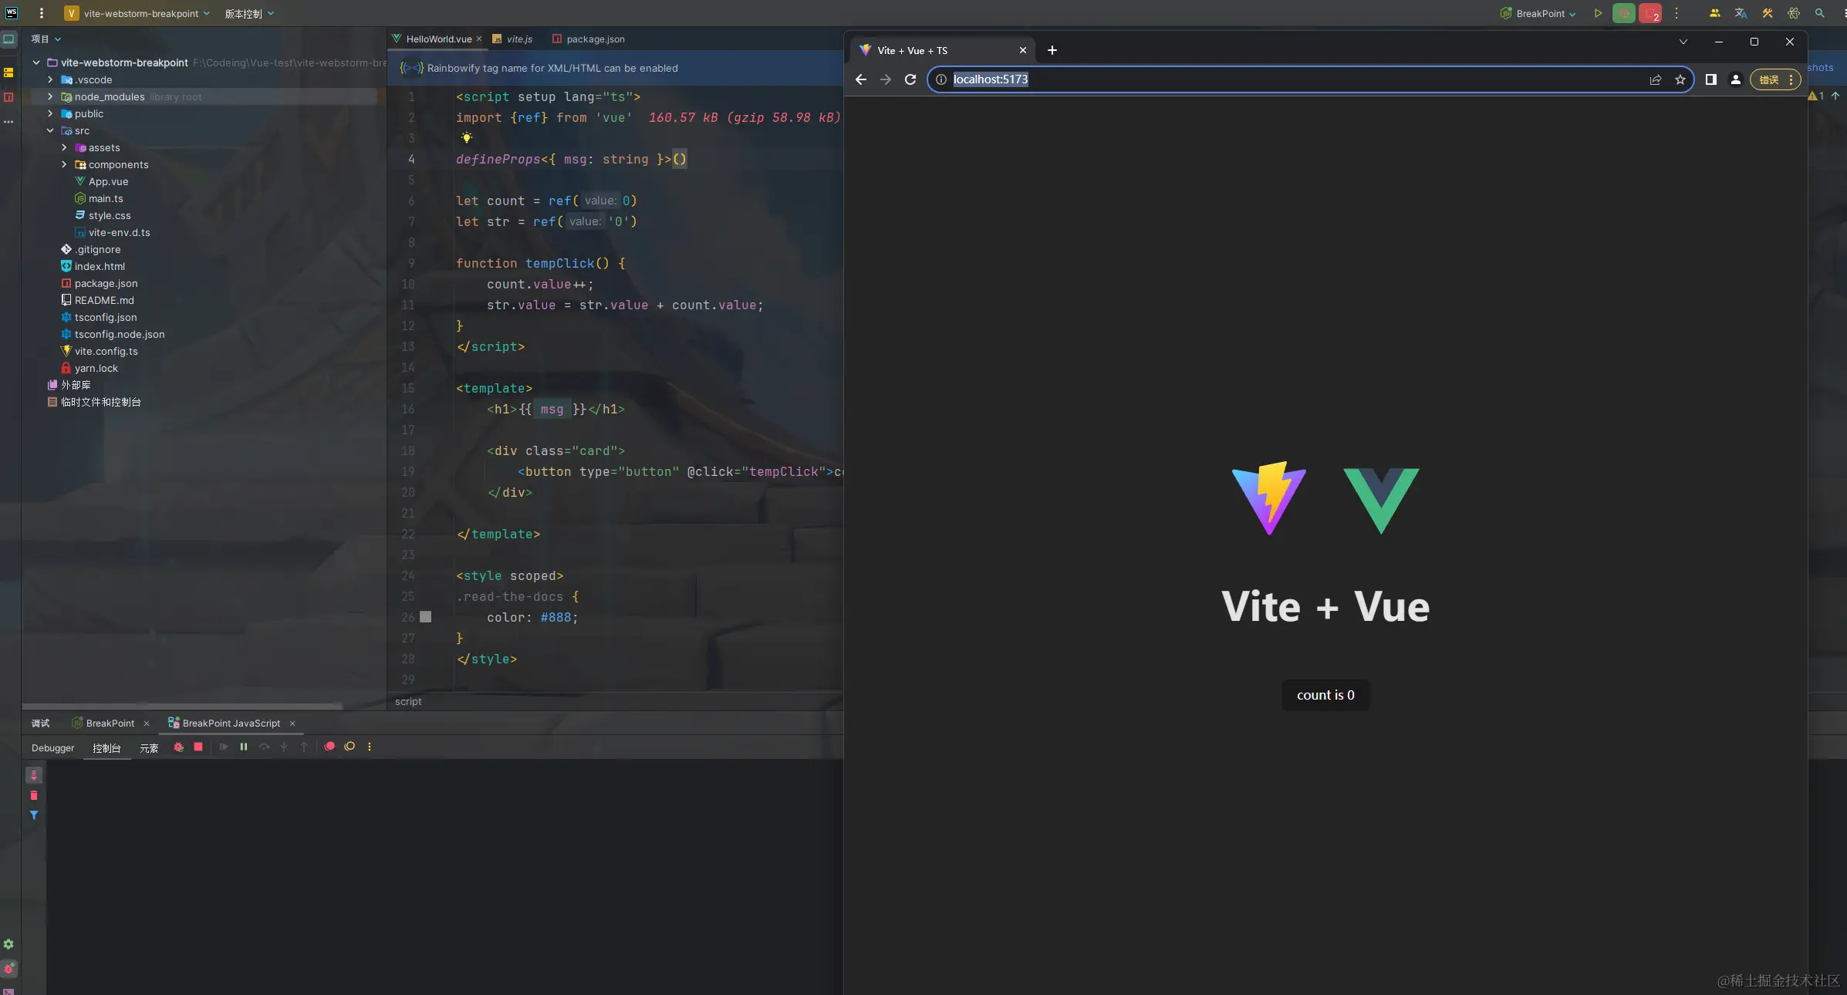The image size is (1847, 995).
Task: Resume program execution in the debugger
Action: point(224,747)
